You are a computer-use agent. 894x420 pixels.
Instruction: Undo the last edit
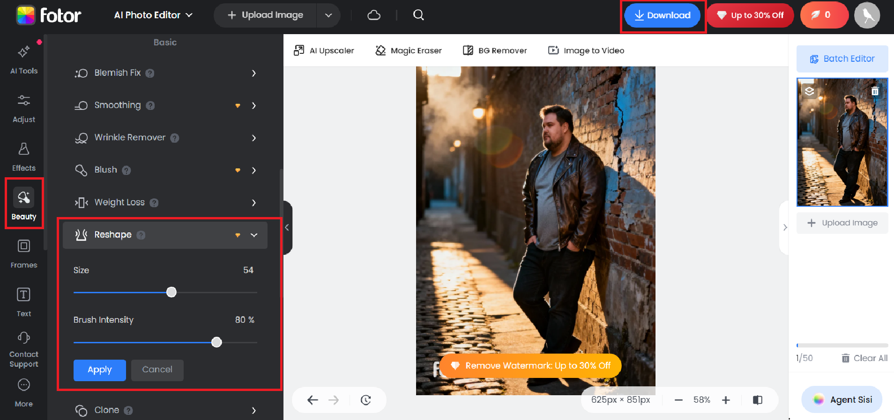pyautogui.click(x=313, y=400)
